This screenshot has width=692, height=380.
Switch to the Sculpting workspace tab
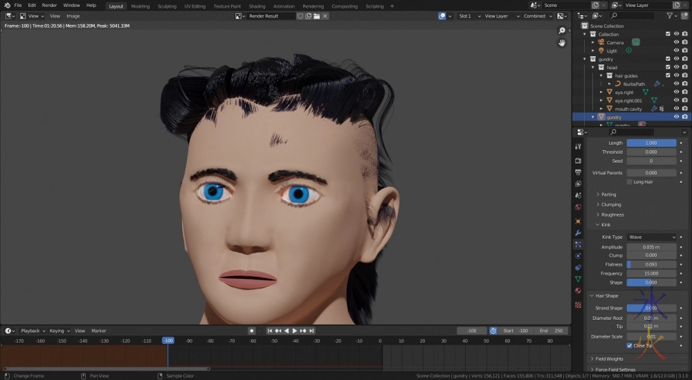coord(167,6)
